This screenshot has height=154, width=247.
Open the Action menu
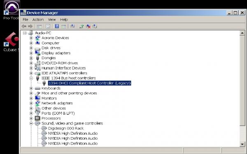point(38,19)
